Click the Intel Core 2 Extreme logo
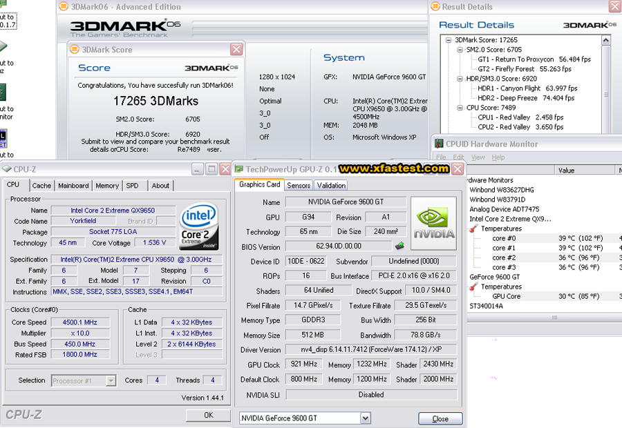 point(199,226)
